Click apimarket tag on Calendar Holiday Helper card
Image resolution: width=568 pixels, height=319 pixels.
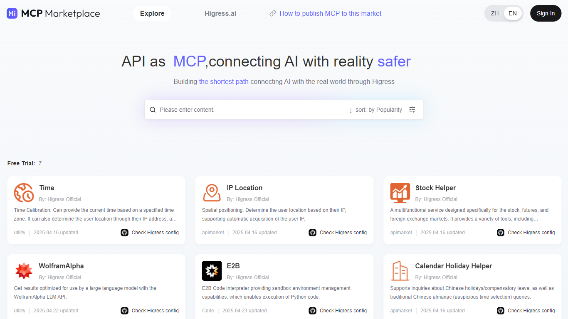click(401, 311)
